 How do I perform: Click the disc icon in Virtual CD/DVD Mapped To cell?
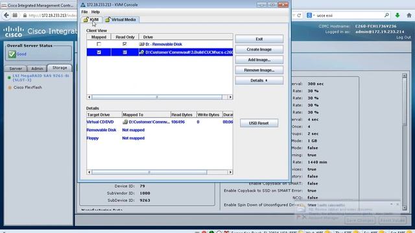[x=125, y=122]
